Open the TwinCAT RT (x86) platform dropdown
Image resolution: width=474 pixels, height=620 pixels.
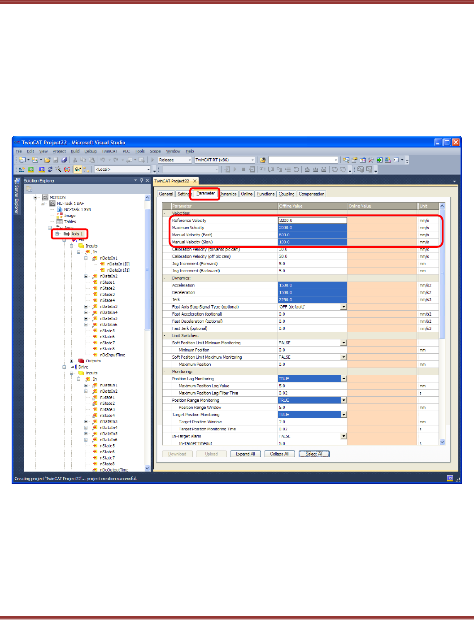(x=252, y=160)
